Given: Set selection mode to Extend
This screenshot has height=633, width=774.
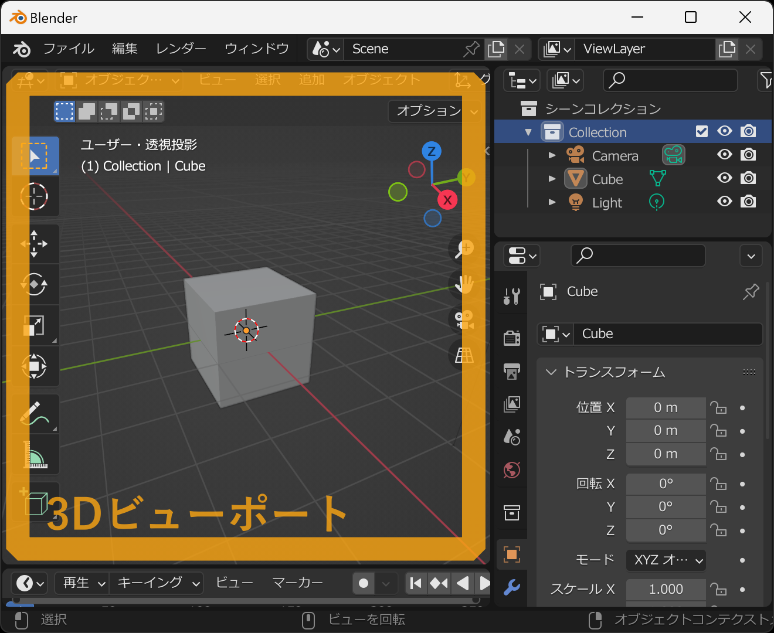Looking at the screenshot, I should (x=87, y=111).
